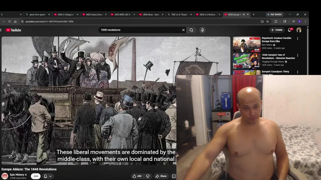Open the browser side panel icon
The height and width of the screenshot is (180, 321).
285,21
